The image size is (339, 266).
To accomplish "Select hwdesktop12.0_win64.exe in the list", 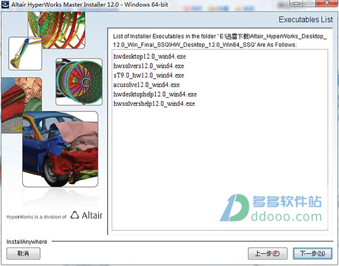I will (x=150, y=57).
